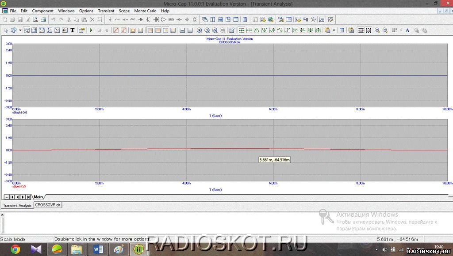Viewport: 453px width, 256px height.
Task: Open the calculator icon in the toolbar
Action: click(245, 19)
